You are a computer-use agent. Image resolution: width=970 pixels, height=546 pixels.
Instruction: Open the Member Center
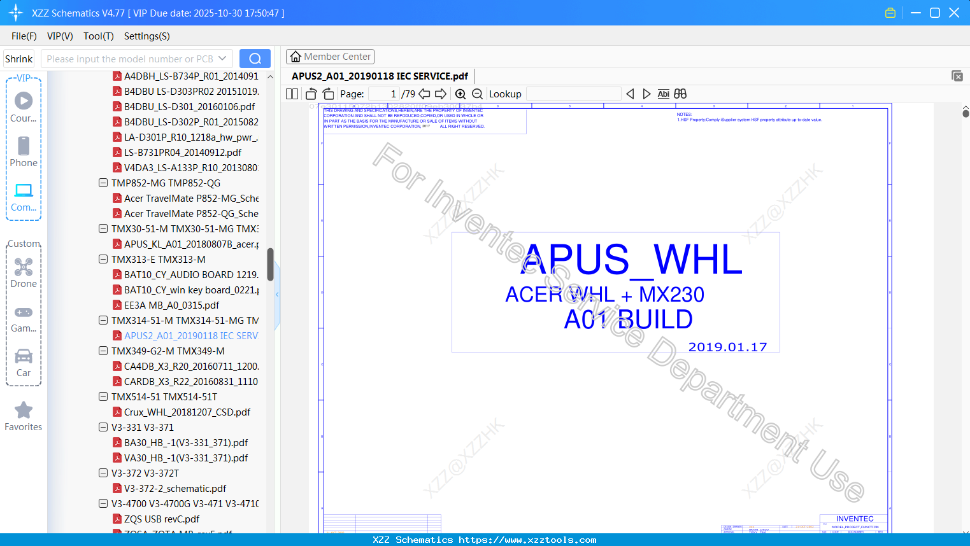pyautogui.click(x=330, y=57)
